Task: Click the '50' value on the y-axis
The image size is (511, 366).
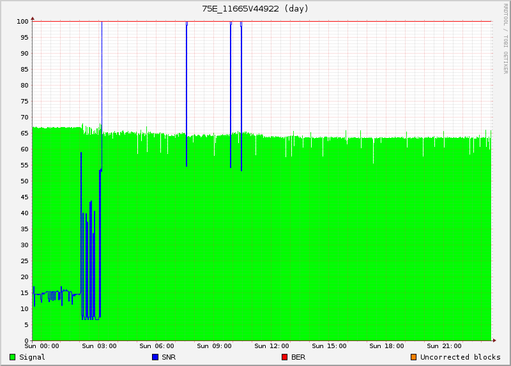Action: click(x=24, y=181)
